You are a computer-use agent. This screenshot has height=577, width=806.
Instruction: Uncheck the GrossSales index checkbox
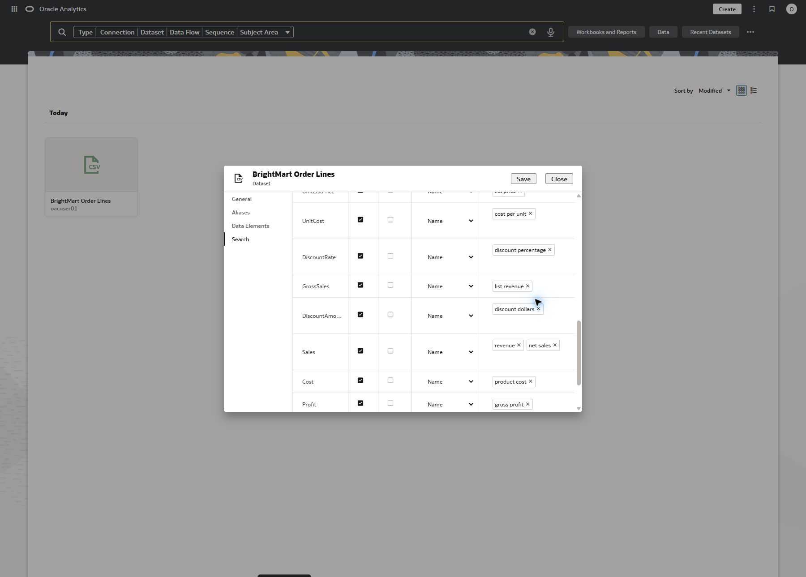pos(360,285)
